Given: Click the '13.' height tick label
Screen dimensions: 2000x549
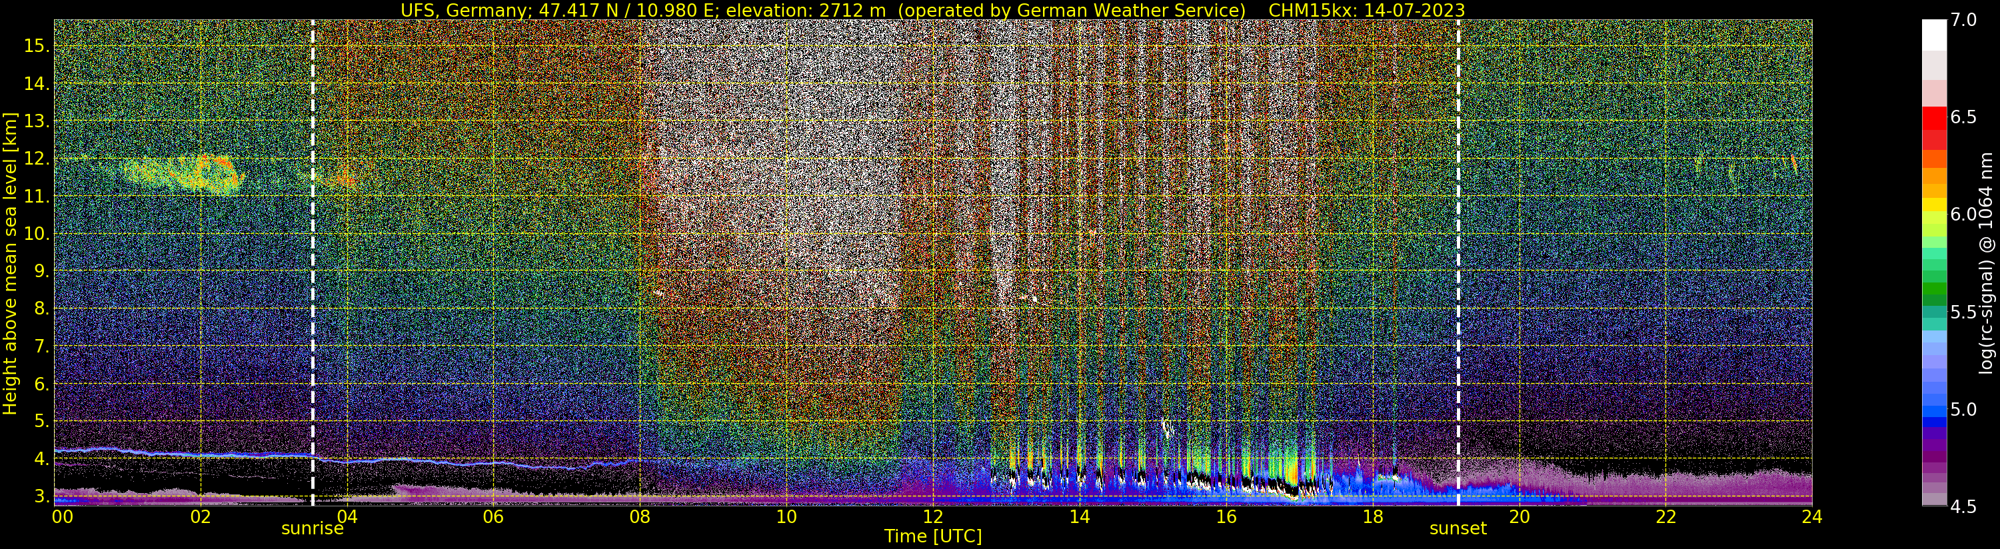Looking at the screenshot, I should pos(37,121).
